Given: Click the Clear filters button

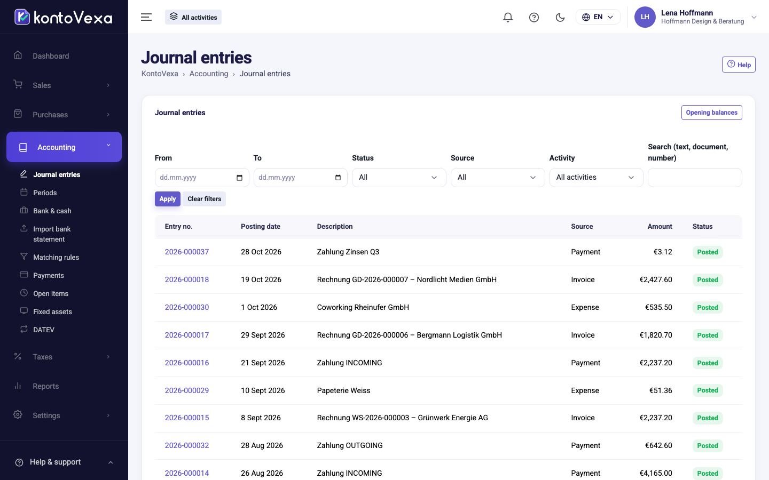Looking at the screenshot, I should 204,199.
